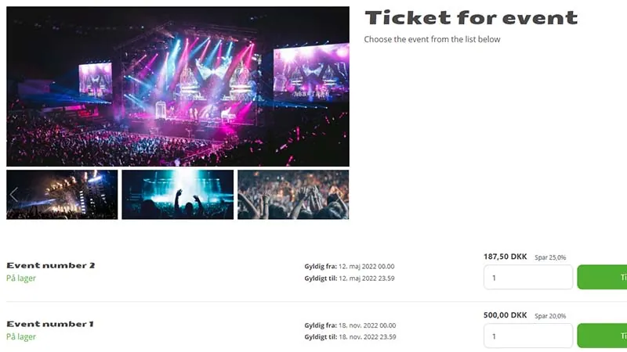
Task: Select the stage fireworks thumbnail
Action: (x=62, y=195)
